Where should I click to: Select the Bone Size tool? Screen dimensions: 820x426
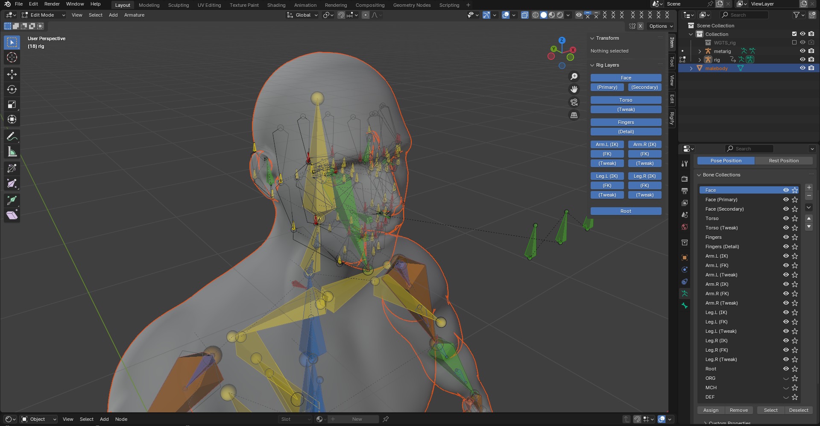coord(12,184)
